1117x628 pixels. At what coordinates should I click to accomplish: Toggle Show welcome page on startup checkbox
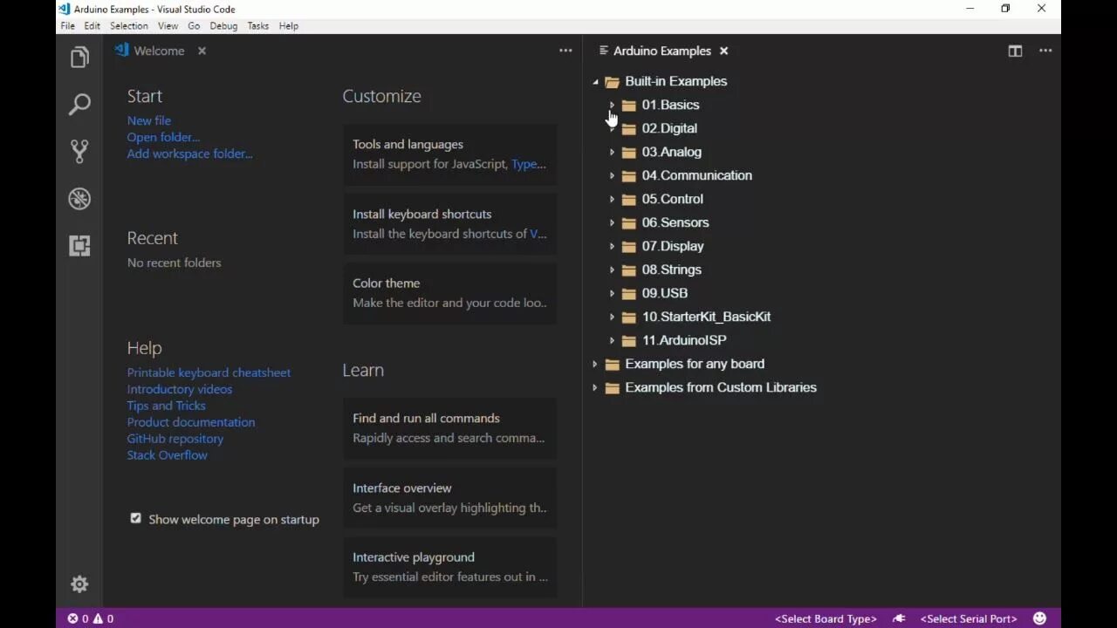(x=135, y=518)
